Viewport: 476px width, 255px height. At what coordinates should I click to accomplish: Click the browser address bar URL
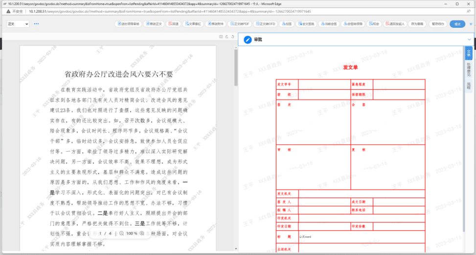pyautogui.click(x=170, y=12)
